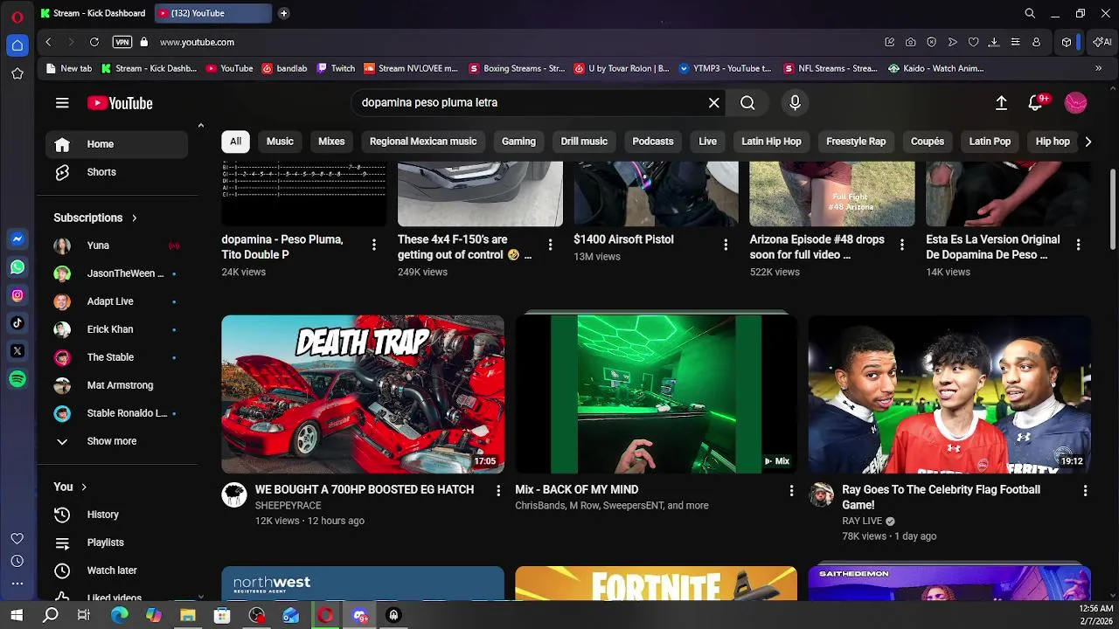Image resolution: width=1119 pixels, height=629 pixels.
Task: Open Windows Start button
Action: [x=17, y=615]
